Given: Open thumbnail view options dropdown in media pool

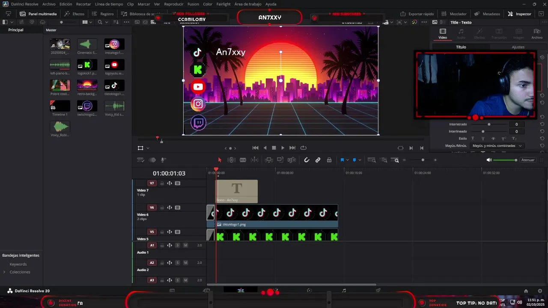Looking at the screenshot, I should point(91,22).
